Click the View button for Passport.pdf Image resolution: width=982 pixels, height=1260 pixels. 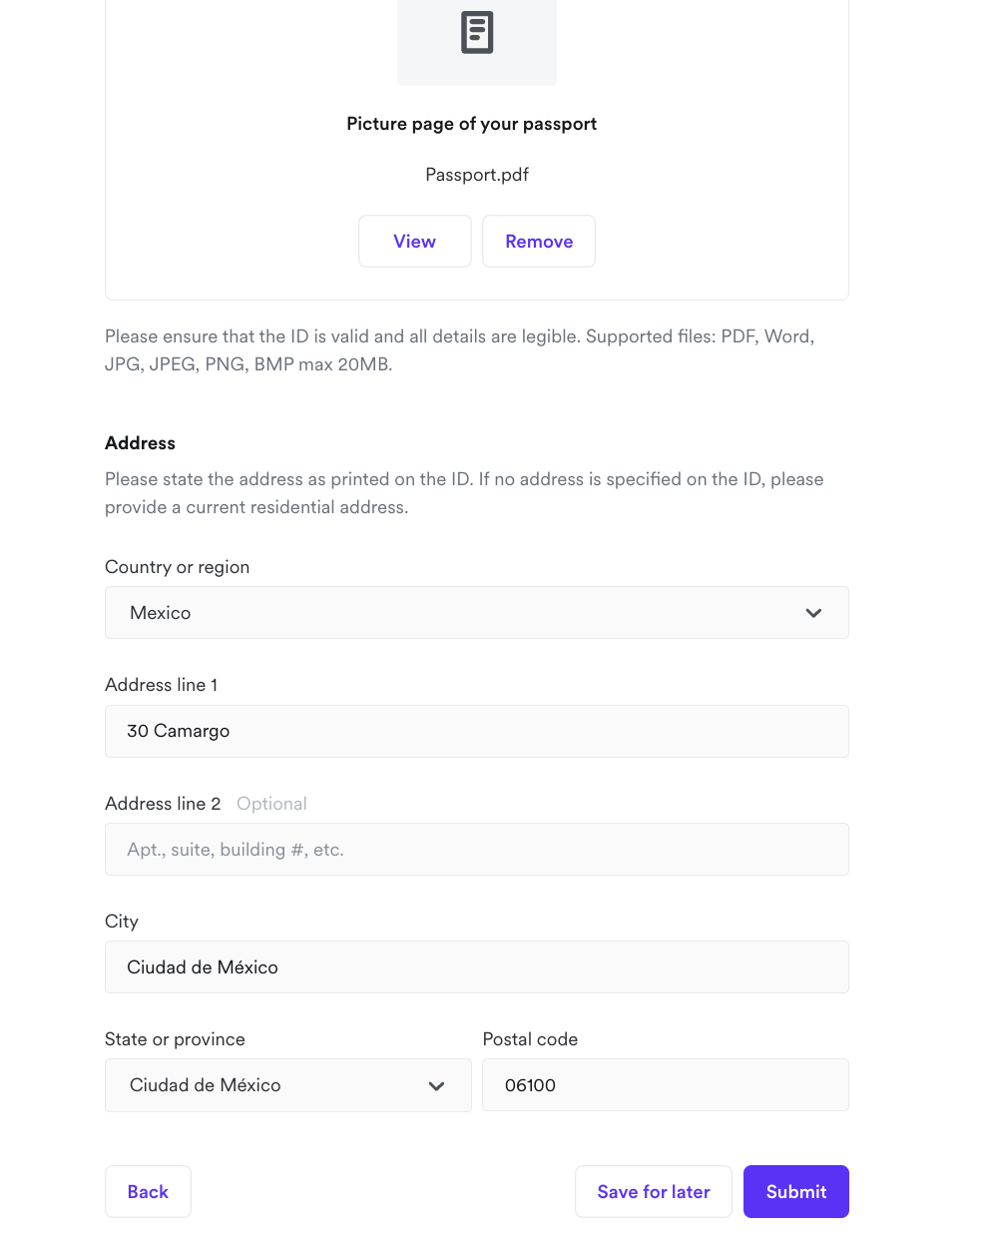pos(414,242)
